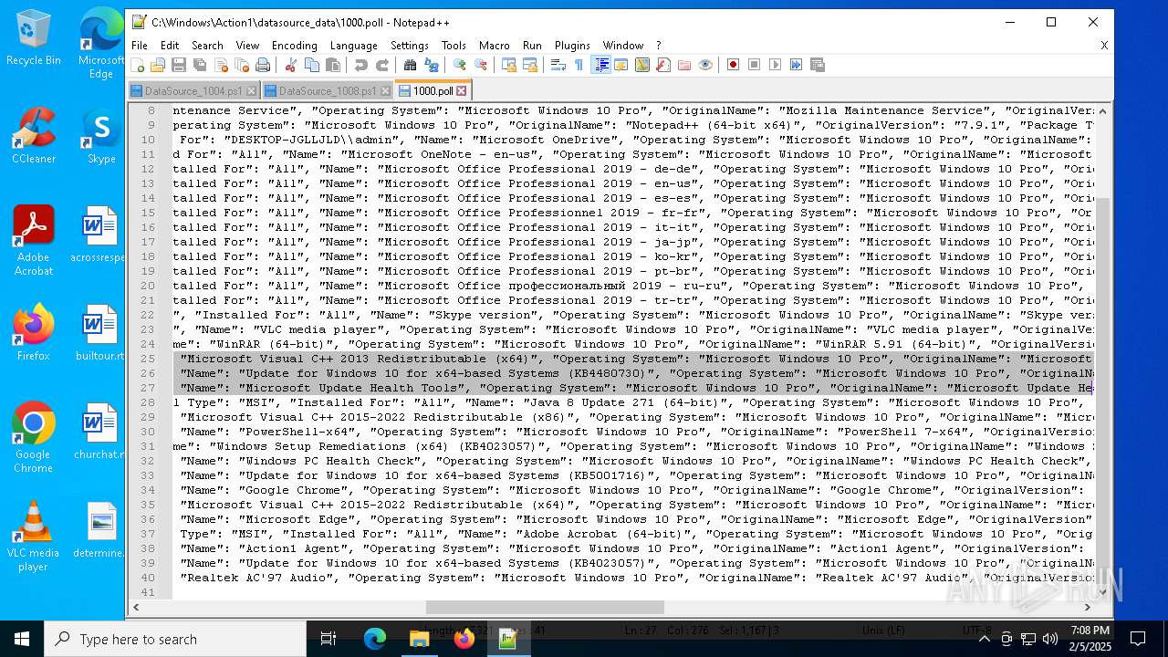1168x657 pixels.
Task: Close the 1000.poll tab
Action: pyautogui.click(x=462, y=90)
